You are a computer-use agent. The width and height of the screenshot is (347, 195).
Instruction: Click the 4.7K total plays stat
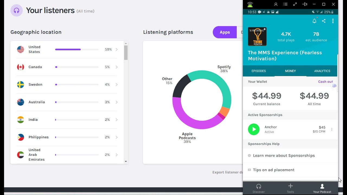point(286,37)
